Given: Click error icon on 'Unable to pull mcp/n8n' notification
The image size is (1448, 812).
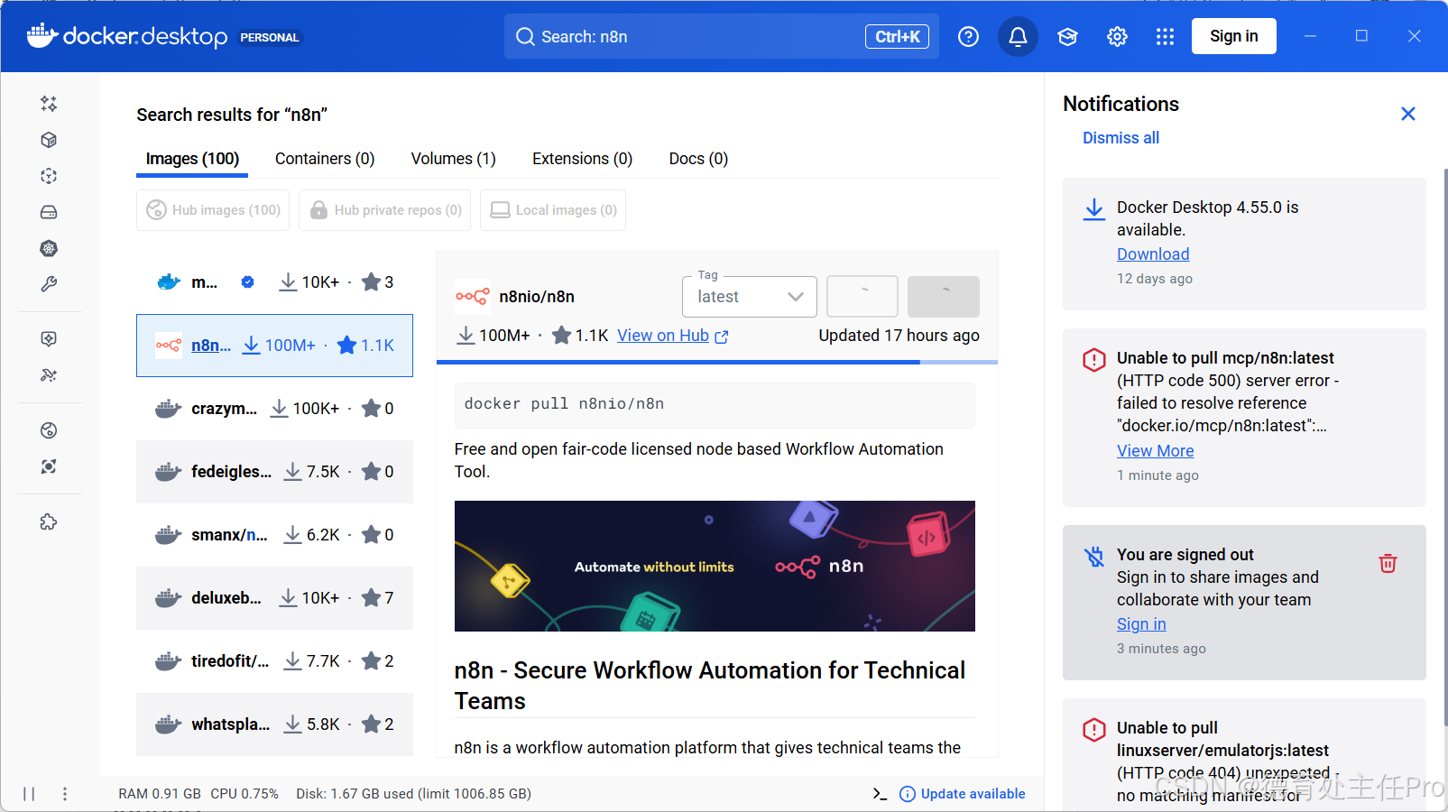Looking at the screenshot, I should 1094,360.
